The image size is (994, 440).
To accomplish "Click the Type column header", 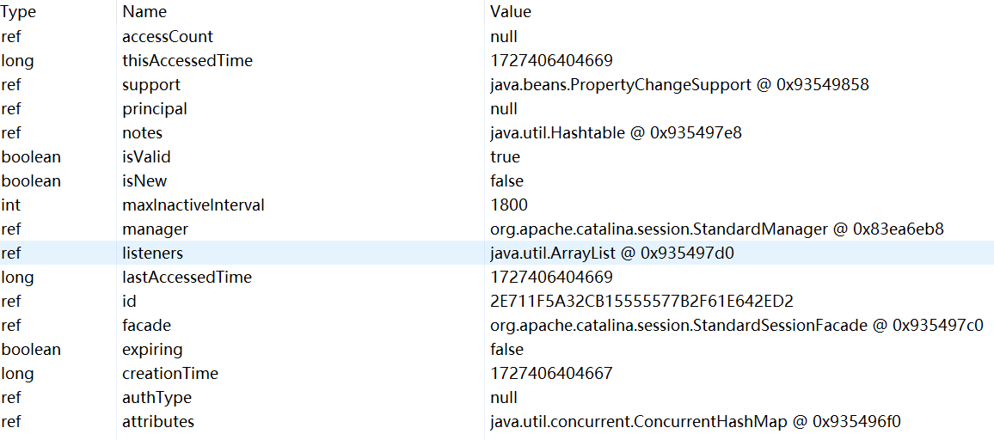I will click(x=18, y=12).
